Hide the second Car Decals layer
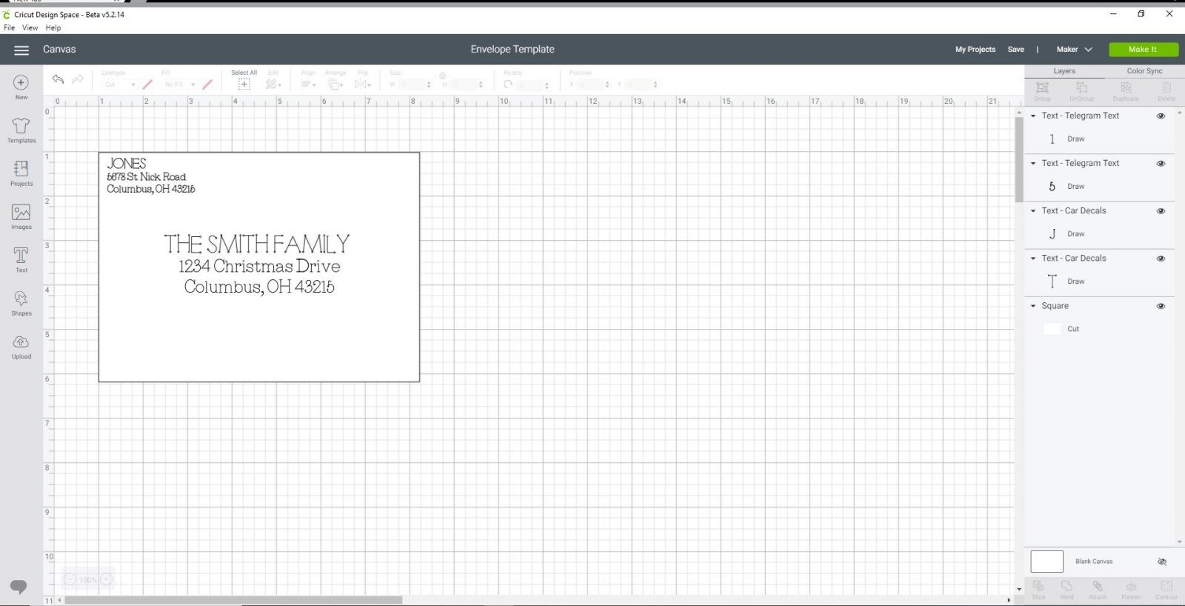1185x606 pixels. tap(1161, 259)
